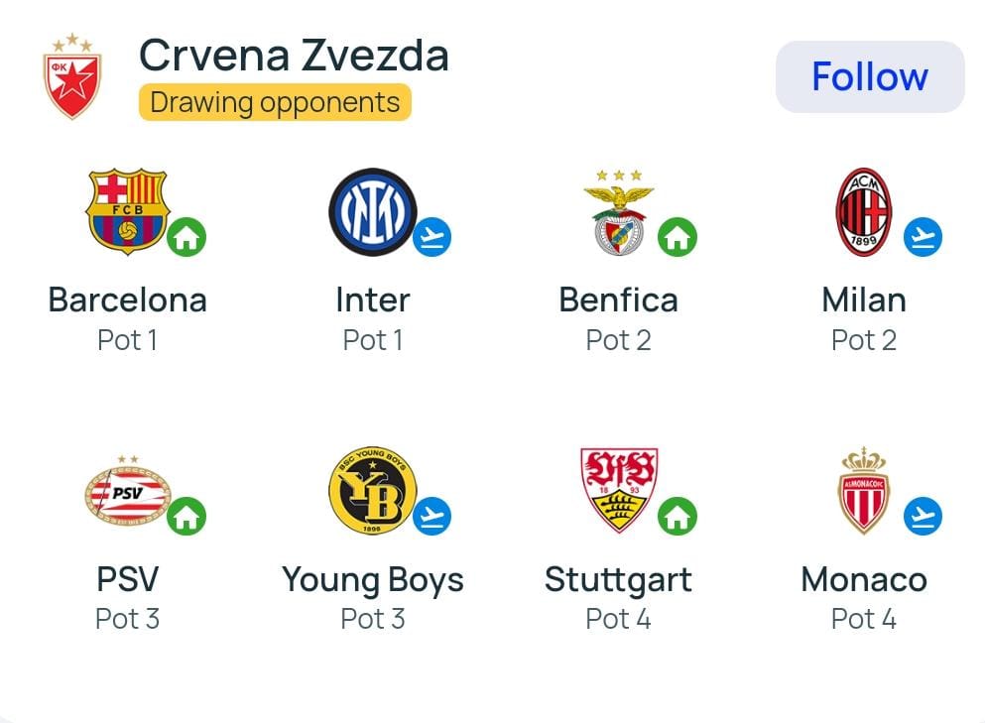Click Inter's blue away plane badge
Viewport: 985px width, 723px height.
tap(431, 238)
